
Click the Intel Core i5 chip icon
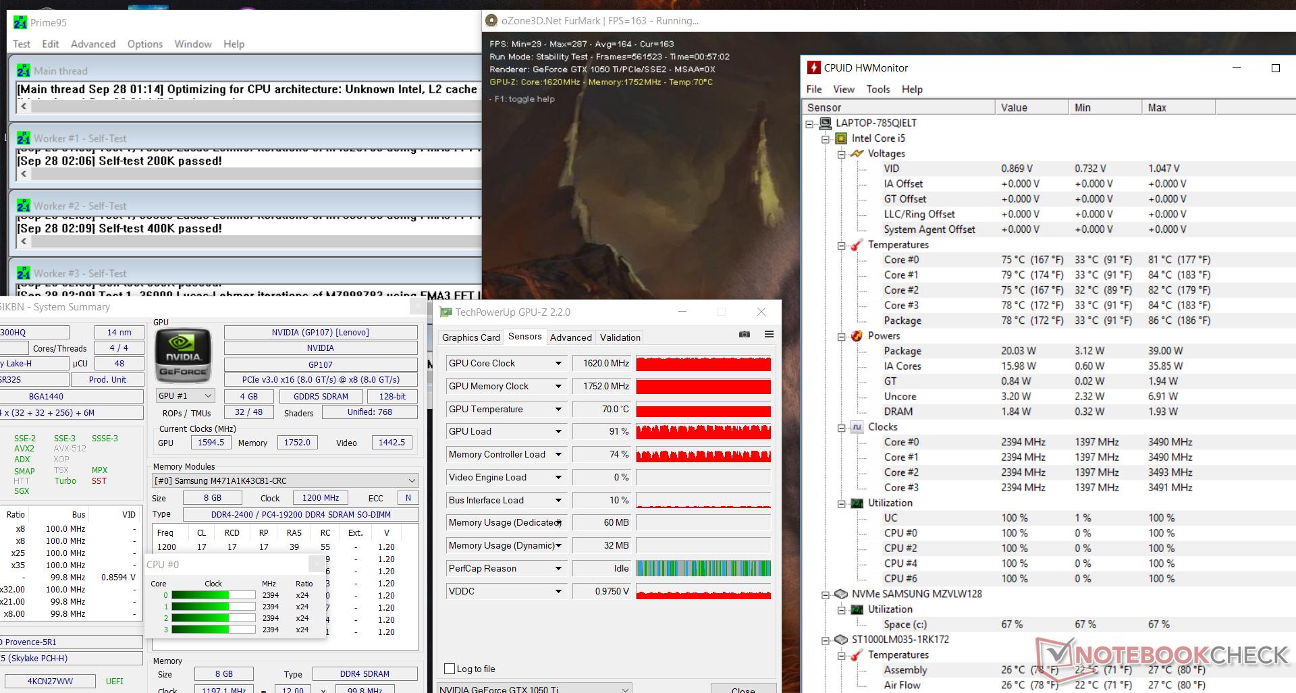tap(841, 138)
